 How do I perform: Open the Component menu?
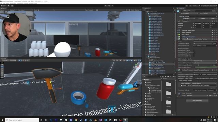20,3
